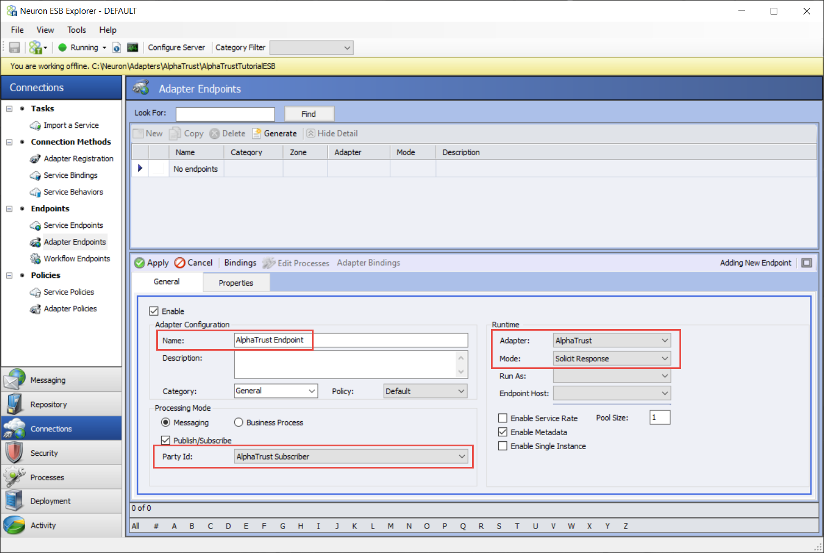Collapse the Connection Methods tree node
This screenshot has width=824, height=553.
pos(9,142)
